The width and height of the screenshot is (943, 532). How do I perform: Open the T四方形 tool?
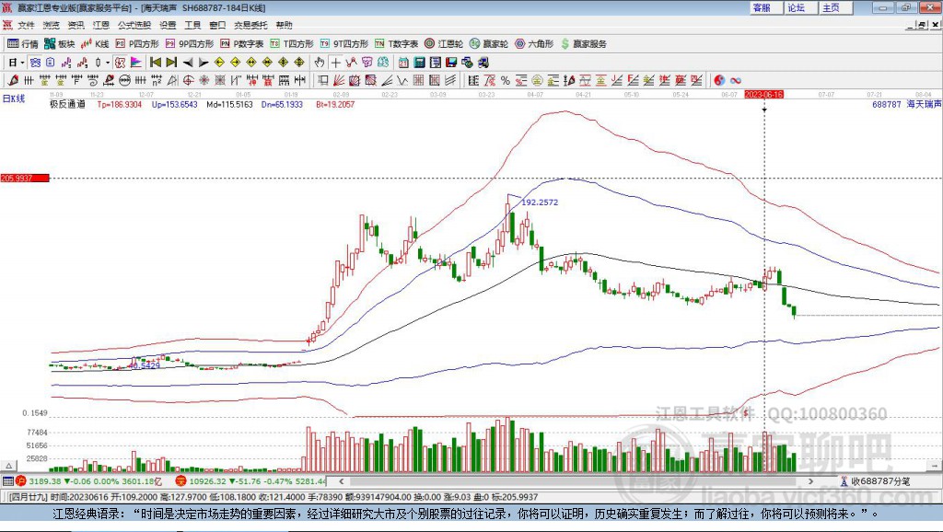click(292, 44)
